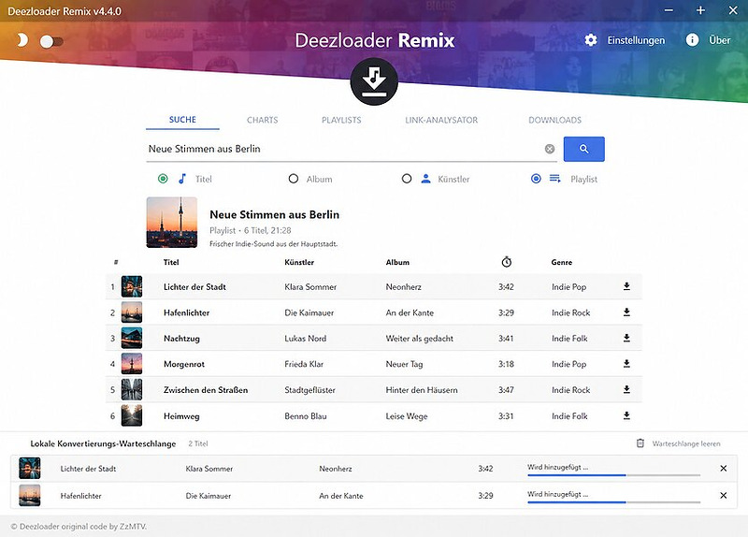Click the Heimweg cover thumbnail
Screen dimensions: 748x537
(x=132, y=415)
